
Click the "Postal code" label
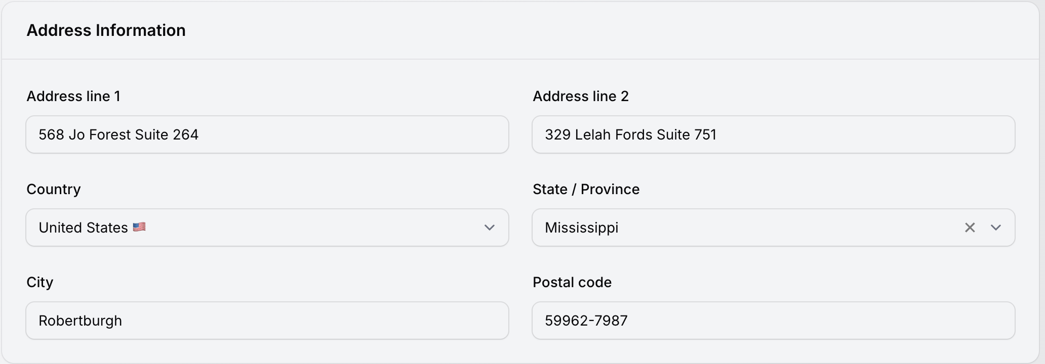coord(572,282)
